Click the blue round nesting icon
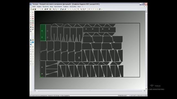Screen dimensions: 177x99 click(31, 40)
